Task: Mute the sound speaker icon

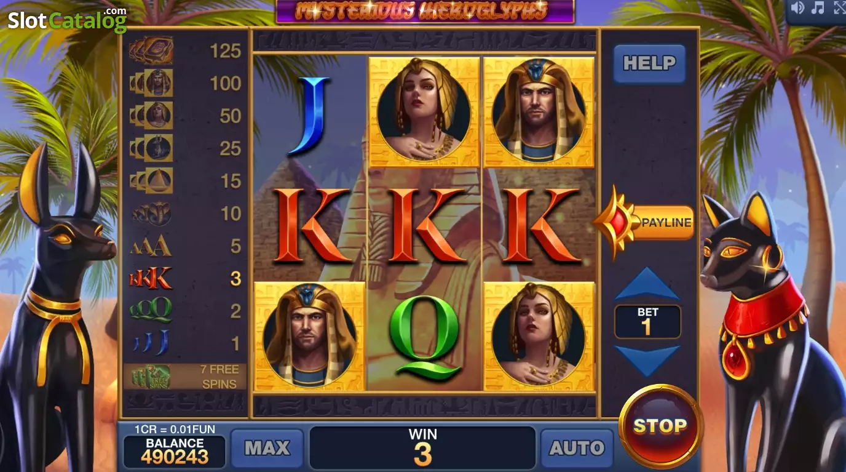Action: click(797, 8)
